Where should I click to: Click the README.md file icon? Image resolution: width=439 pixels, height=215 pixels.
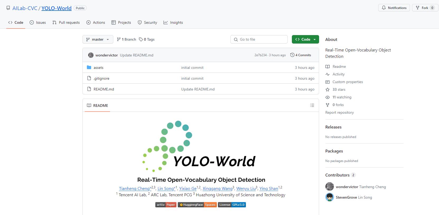[89, 89]
